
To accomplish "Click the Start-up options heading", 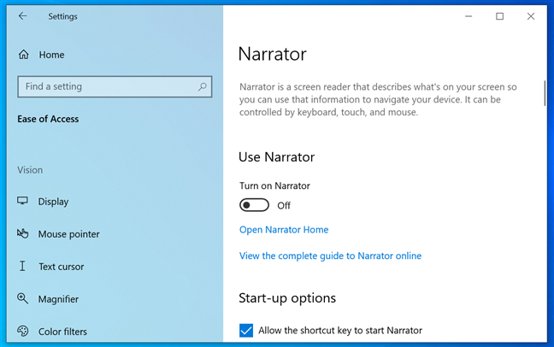I will tap(287, 298).
